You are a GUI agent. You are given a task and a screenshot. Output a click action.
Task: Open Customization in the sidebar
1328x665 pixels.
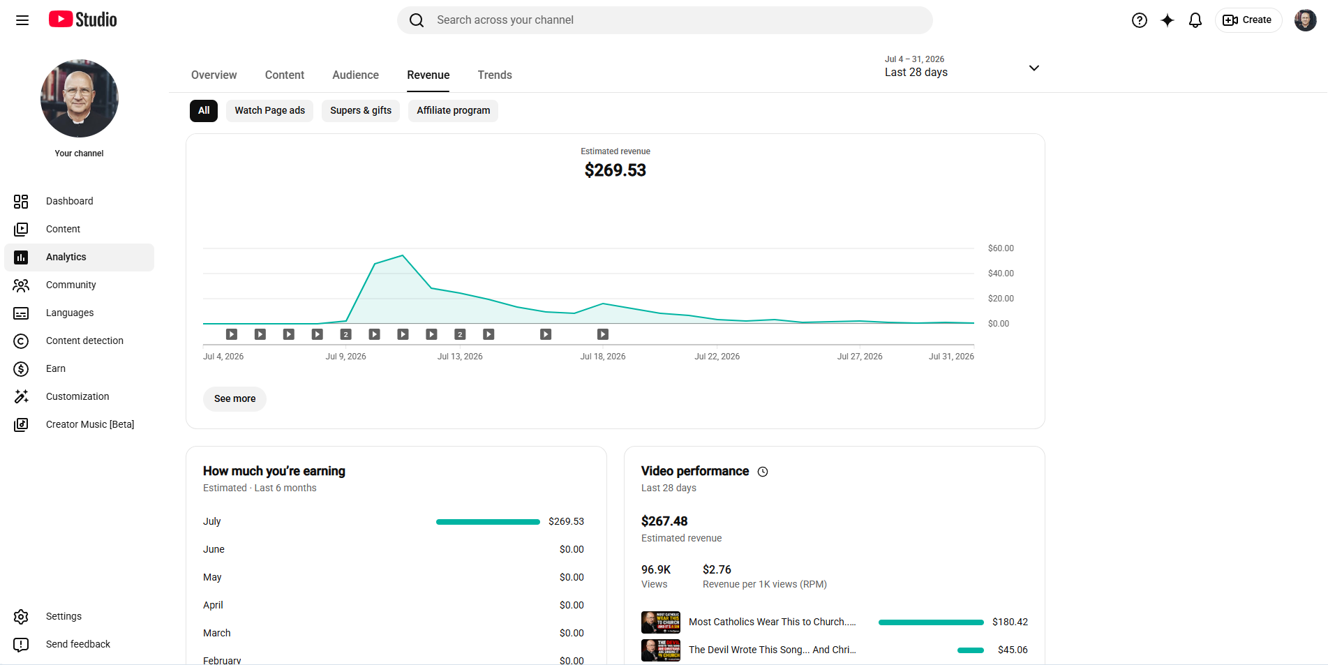[x=80, y=396]
